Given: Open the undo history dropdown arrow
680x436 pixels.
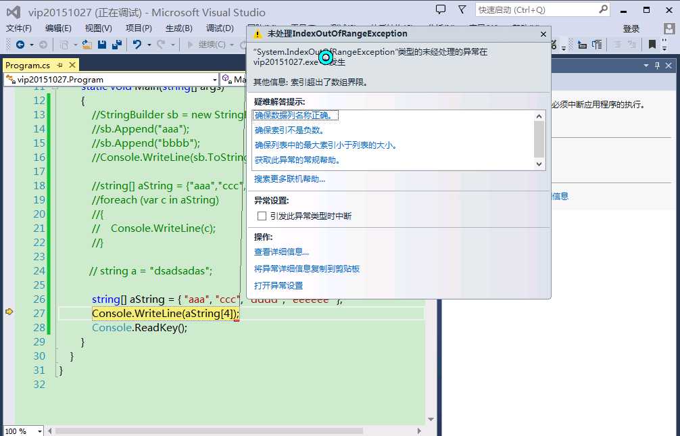Looking at the screenshot, I should pyautogui.click(x=149, y=45).
